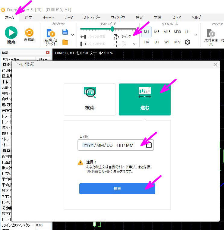Select the M15 timeframe
This screenshot has height=230, width=224.
[167, 32]
